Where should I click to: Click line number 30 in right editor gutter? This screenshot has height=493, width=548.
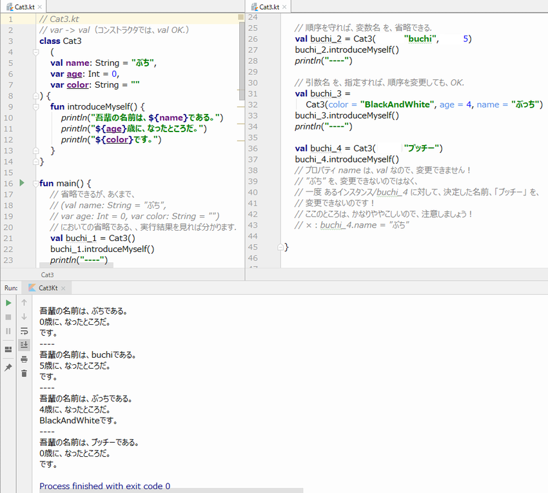[253, 82]
